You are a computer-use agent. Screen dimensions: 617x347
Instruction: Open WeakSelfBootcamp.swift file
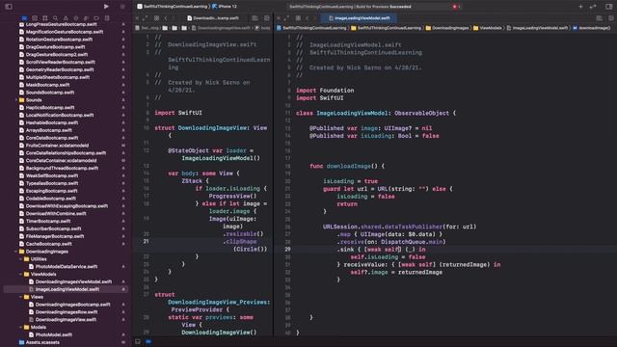coord(48,175)
